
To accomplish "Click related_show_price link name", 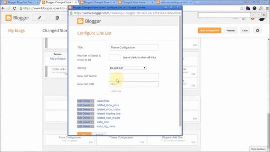I will pos(108,105).
